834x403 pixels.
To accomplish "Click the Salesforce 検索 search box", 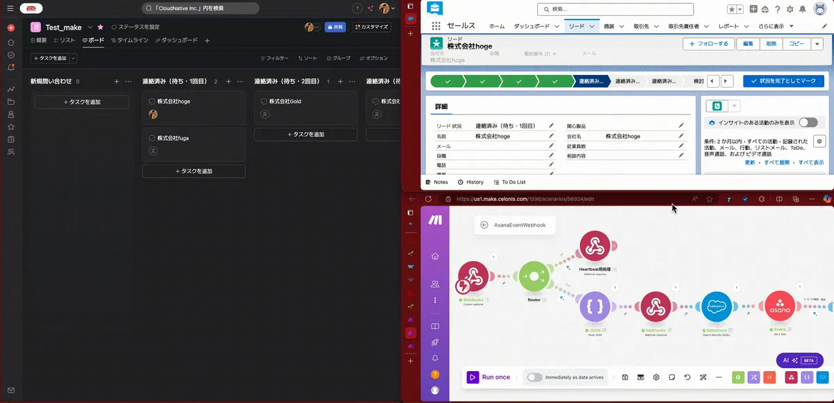I will point(615,9).
